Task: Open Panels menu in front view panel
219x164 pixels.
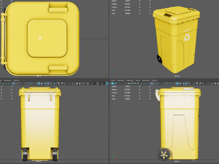Action: point(16,80)
